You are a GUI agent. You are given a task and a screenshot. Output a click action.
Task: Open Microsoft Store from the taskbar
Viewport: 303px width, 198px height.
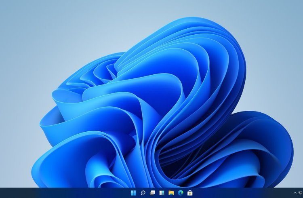pos(189,193)
